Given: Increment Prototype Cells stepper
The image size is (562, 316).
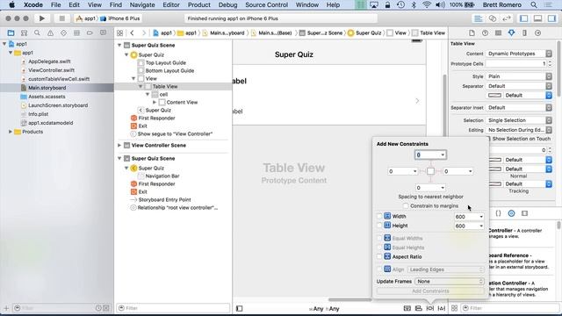Looking at the screenshot, I should [550, 62].
